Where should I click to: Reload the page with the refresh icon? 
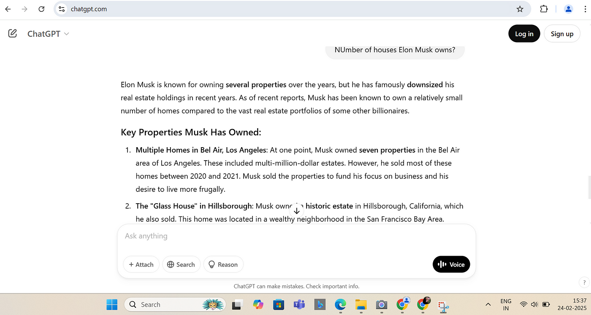pyautogui.click(x=41, y=9)
